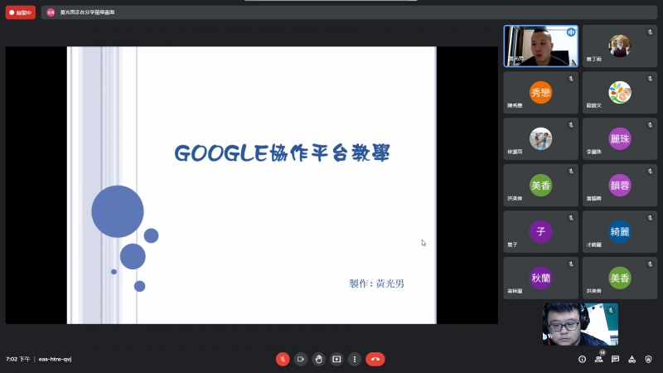Click the name label 李麗珠
The image size is (663, 373).
[x=593, y=152]
